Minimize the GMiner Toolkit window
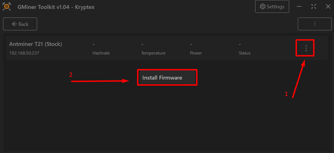Viewport: 334px width, 153px height. (x=299, y=6)
